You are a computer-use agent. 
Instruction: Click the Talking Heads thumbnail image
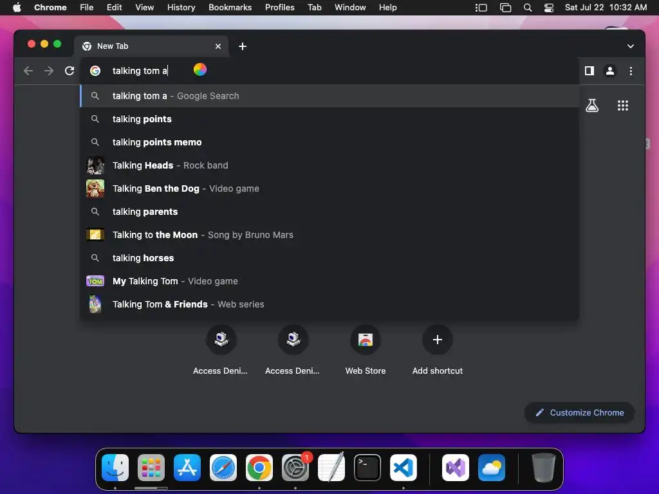click(x=95, y=165)
